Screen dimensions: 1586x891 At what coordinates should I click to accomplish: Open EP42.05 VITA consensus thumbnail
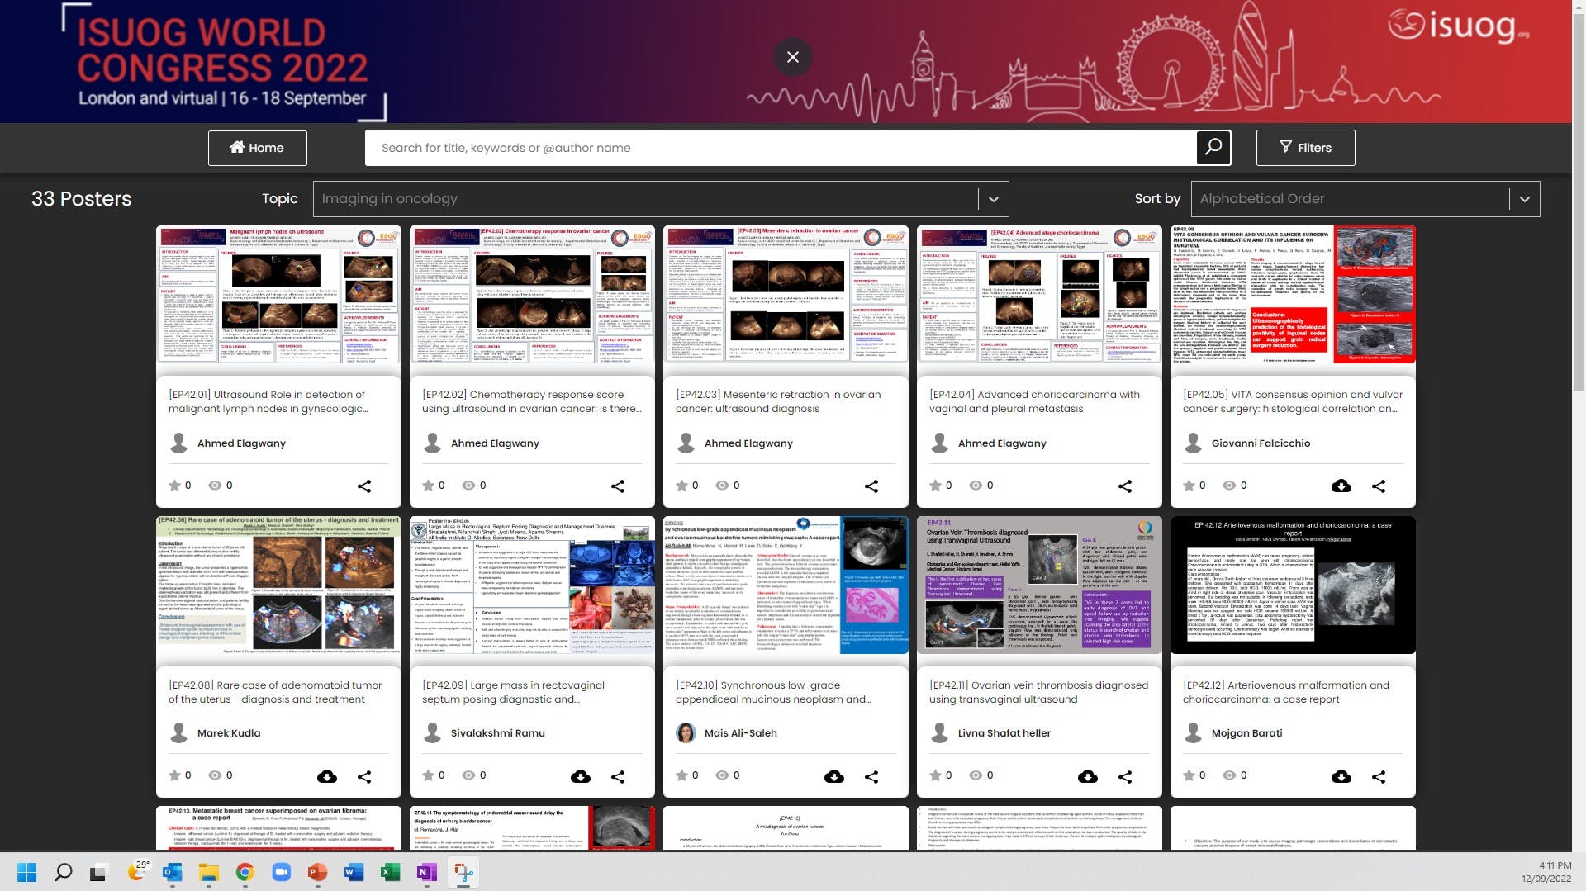[x=1293, y=295]
